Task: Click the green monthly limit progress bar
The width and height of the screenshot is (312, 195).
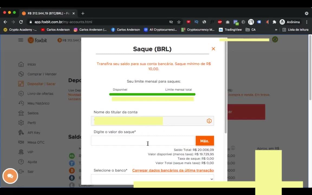Action: click(x=152, y=94)
